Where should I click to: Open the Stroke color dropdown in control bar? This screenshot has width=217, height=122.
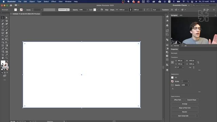24,10
